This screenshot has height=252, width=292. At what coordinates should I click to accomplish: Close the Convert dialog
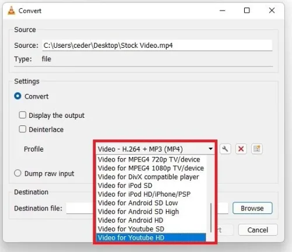point(272,10)
